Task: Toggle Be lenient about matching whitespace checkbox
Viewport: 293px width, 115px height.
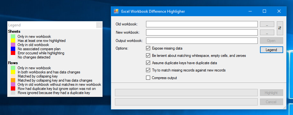Action: (148, 56)
